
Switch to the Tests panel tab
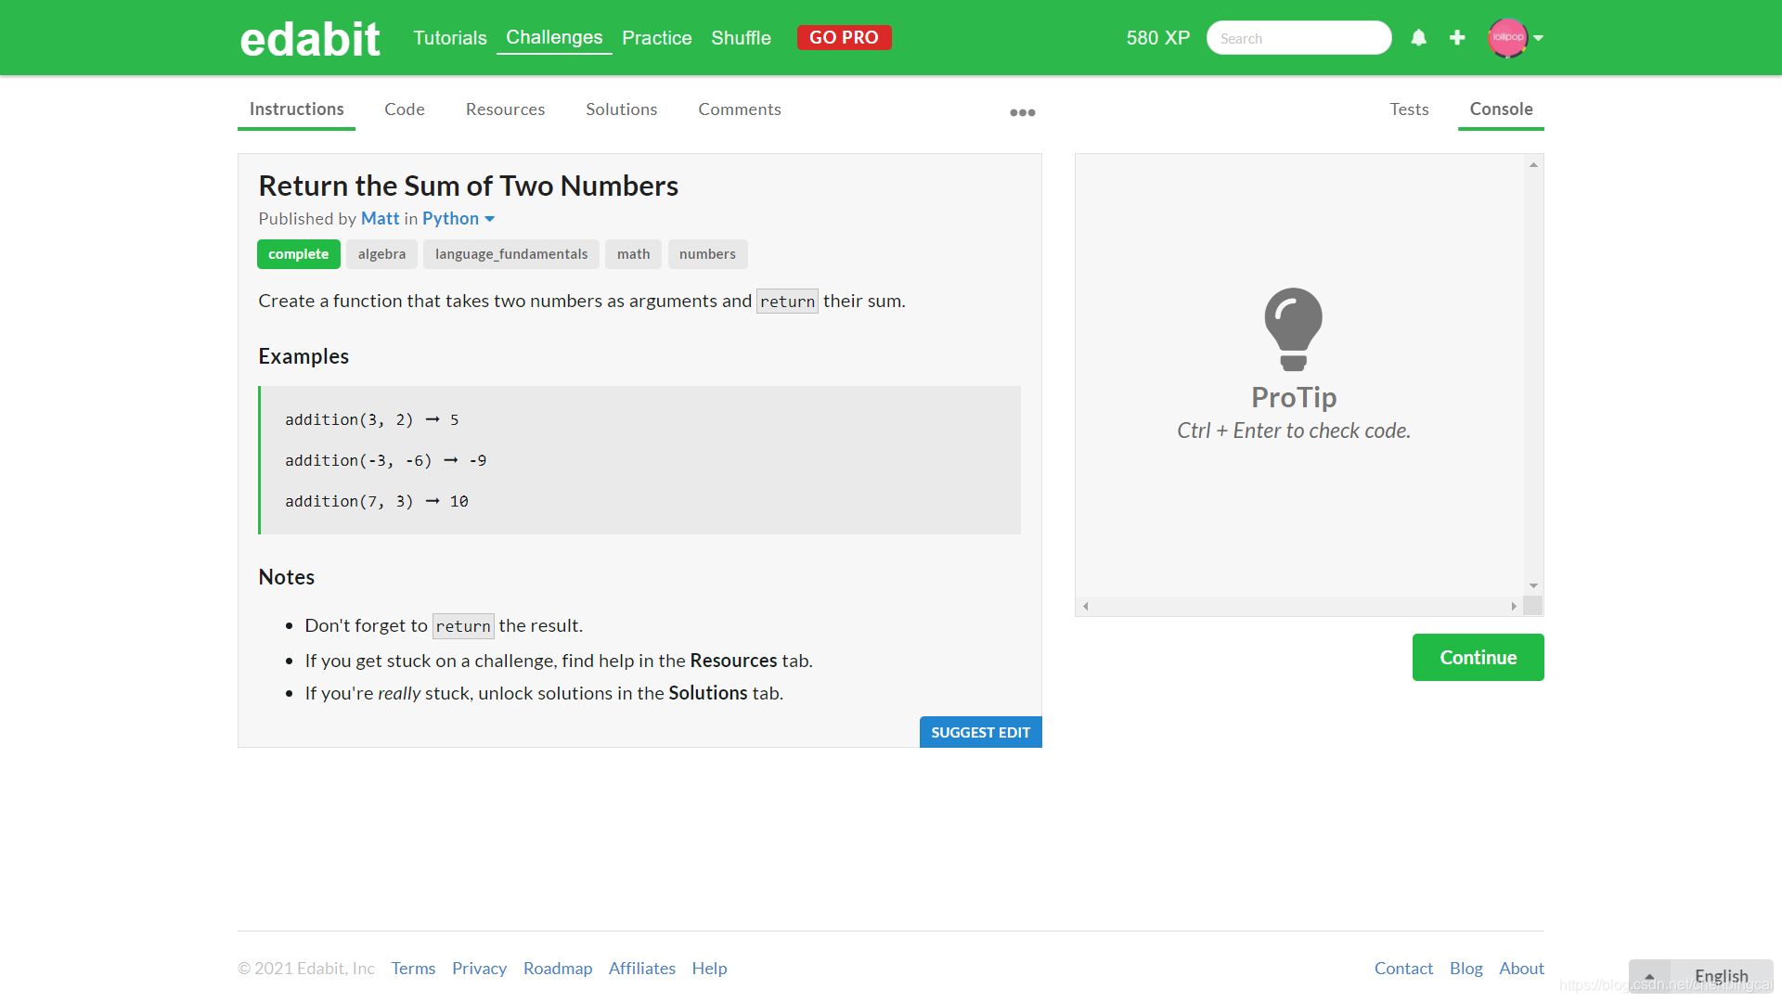click(1409, 109)
